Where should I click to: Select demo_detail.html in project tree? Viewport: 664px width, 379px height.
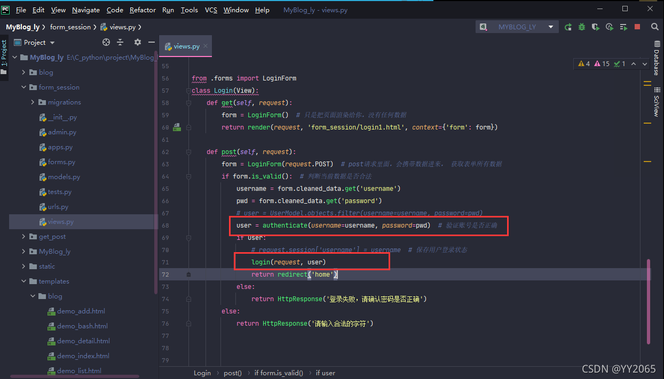coord(83,341)
